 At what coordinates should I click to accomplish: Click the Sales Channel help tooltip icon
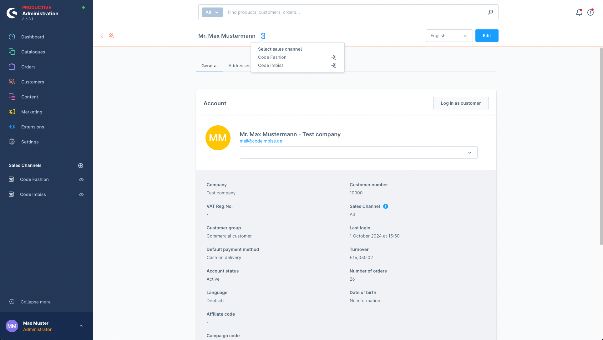point(386,206)
